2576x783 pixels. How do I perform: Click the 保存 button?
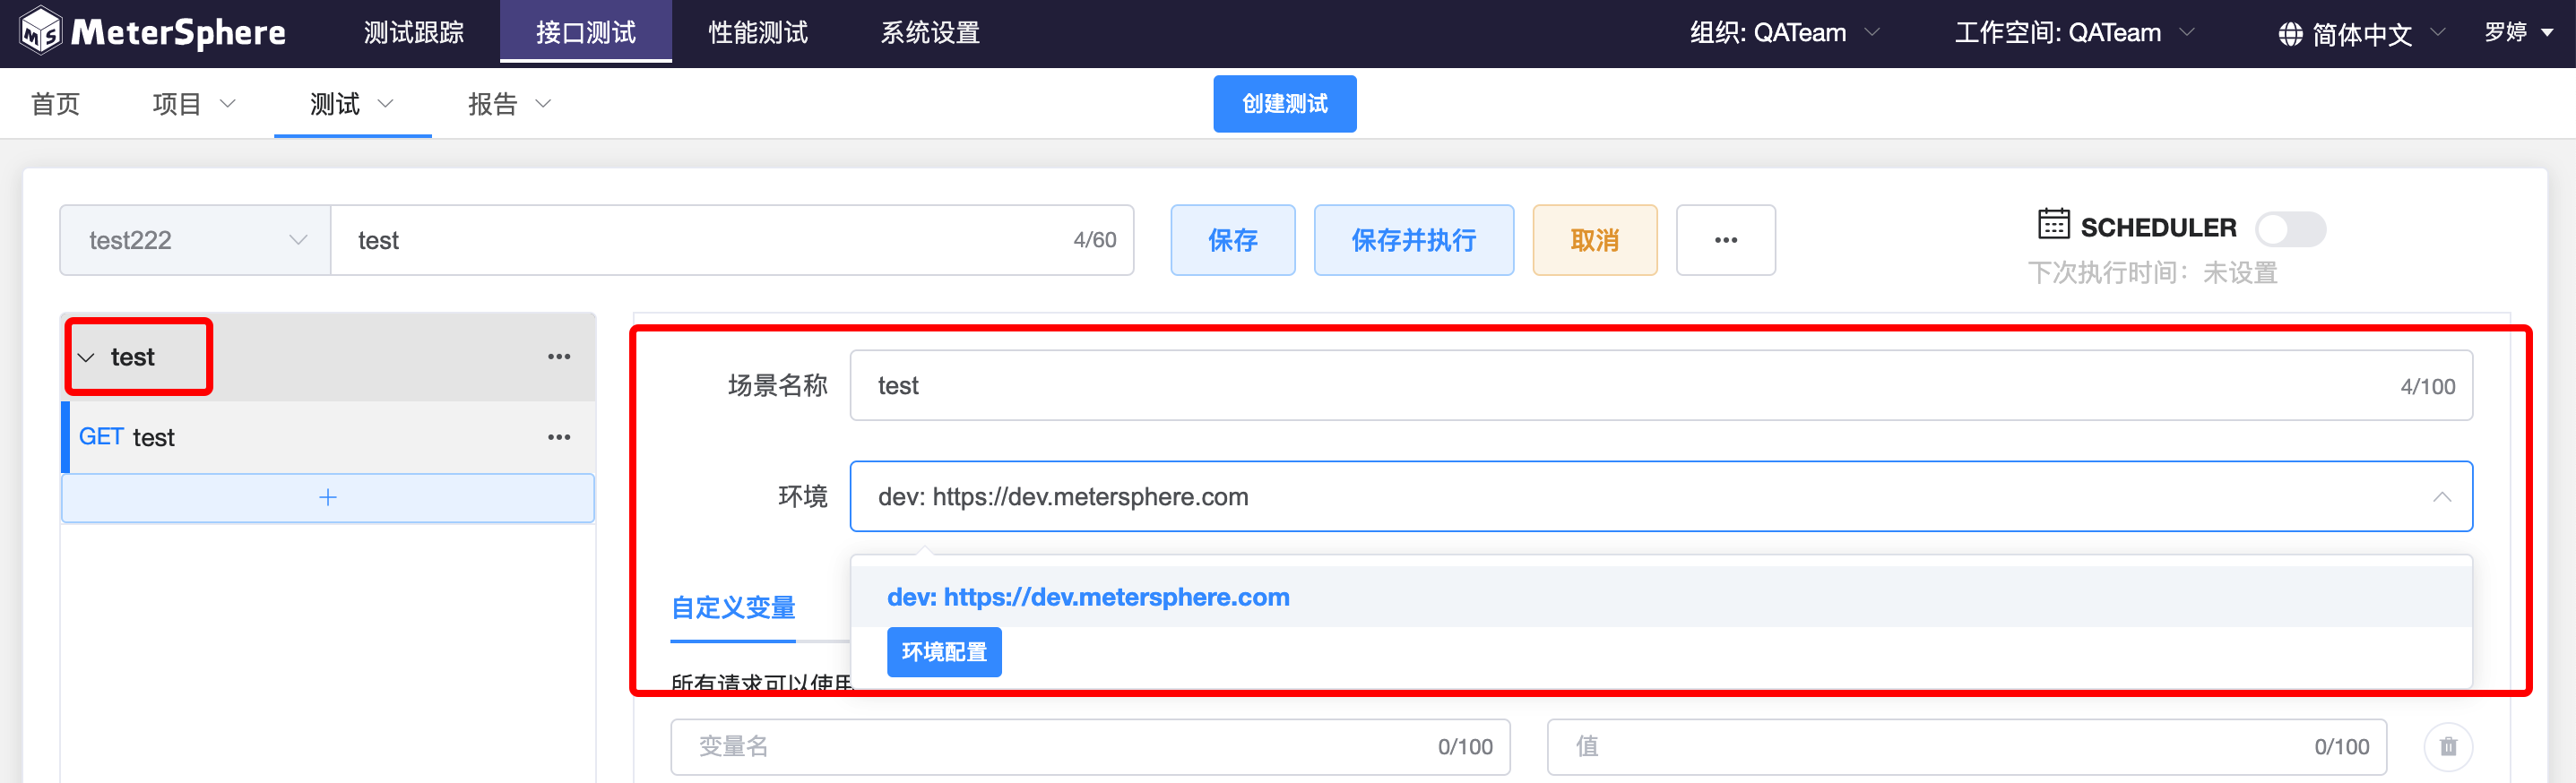tap(1233, 240)
